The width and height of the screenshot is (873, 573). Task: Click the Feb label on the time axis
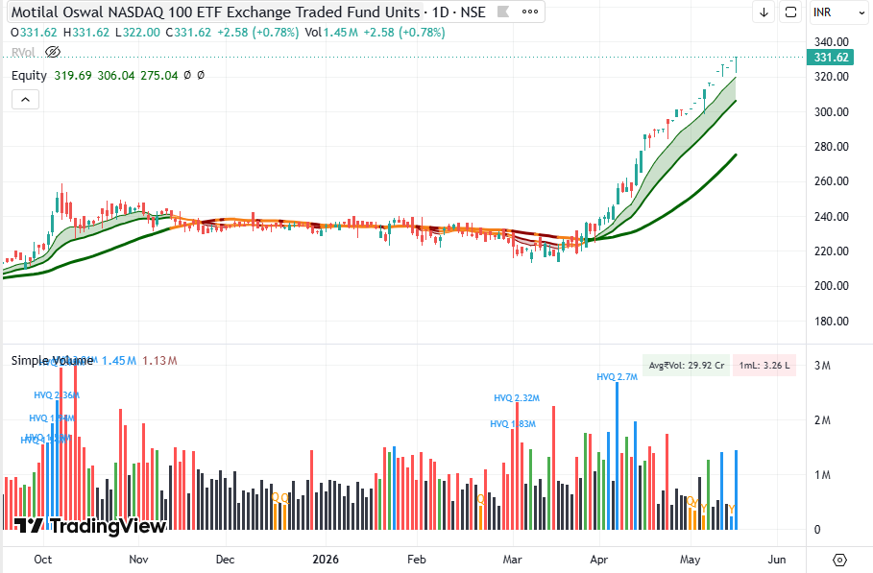(417, 560)
